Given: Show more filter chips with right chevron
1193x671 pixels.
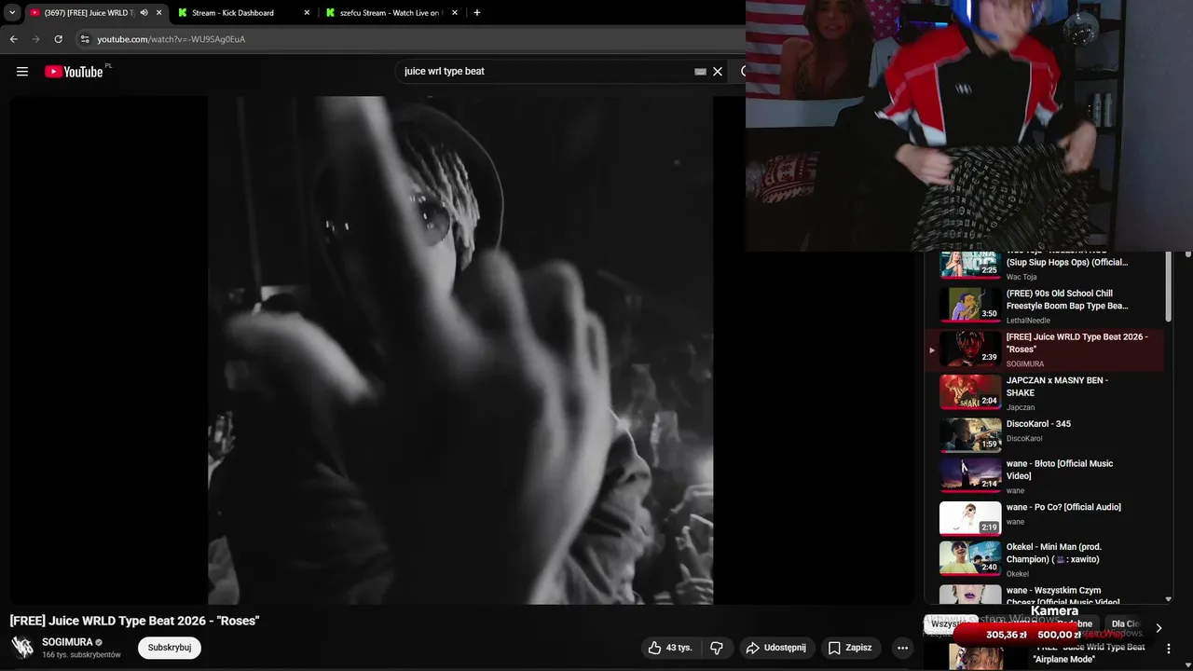Looking at the screenshot, I should pyautogui.click(x=1159, y=628).
